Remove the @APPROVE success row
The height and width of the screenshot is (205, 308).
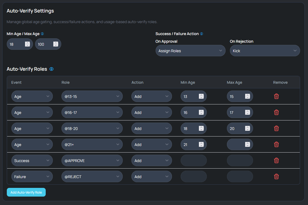point(276,160)
